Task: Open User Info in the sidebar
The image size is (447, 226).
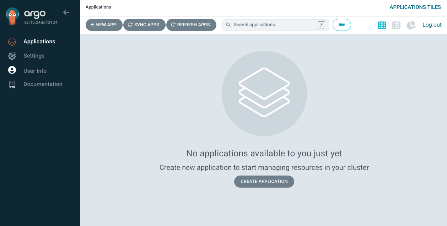Action: tap(35, 71)
